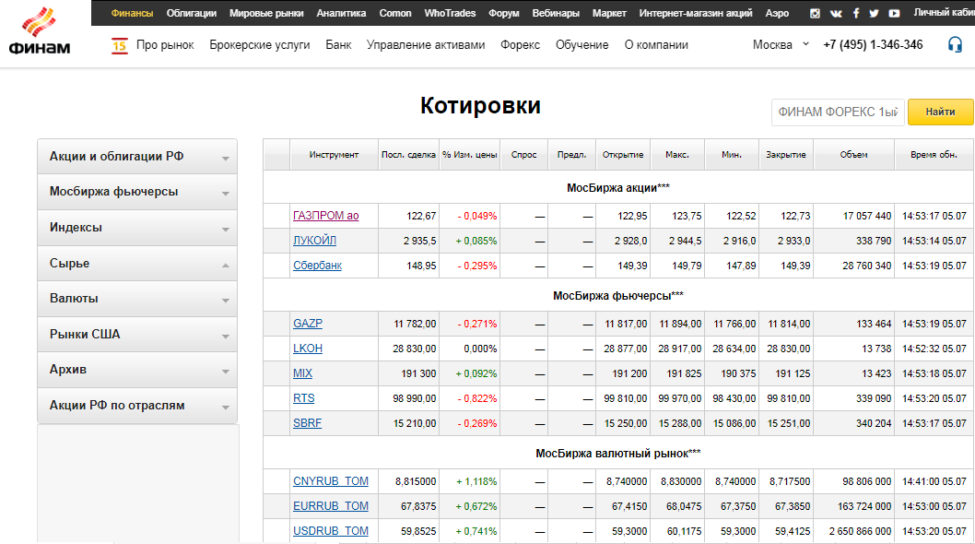The width and height of the screenshot is (975, 544).
Task: Open LKOH futures link
Action: tap(308, 349)
